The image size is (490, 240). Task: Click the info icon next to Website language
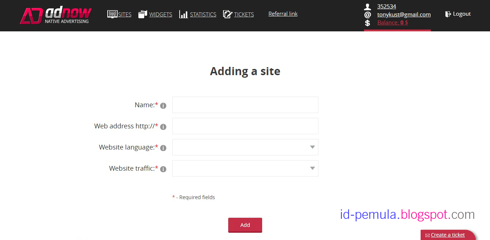(x=163, y=148)
